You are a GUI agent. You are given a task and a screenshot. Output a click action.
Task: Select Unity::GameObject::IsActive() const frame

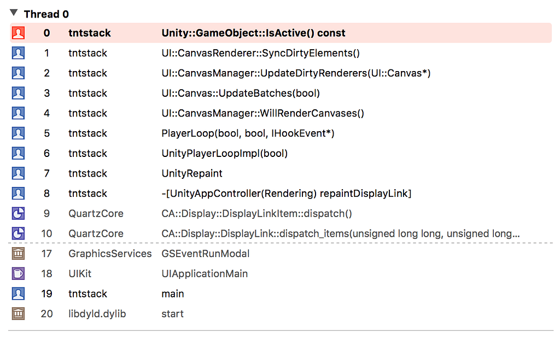(253, 33)
